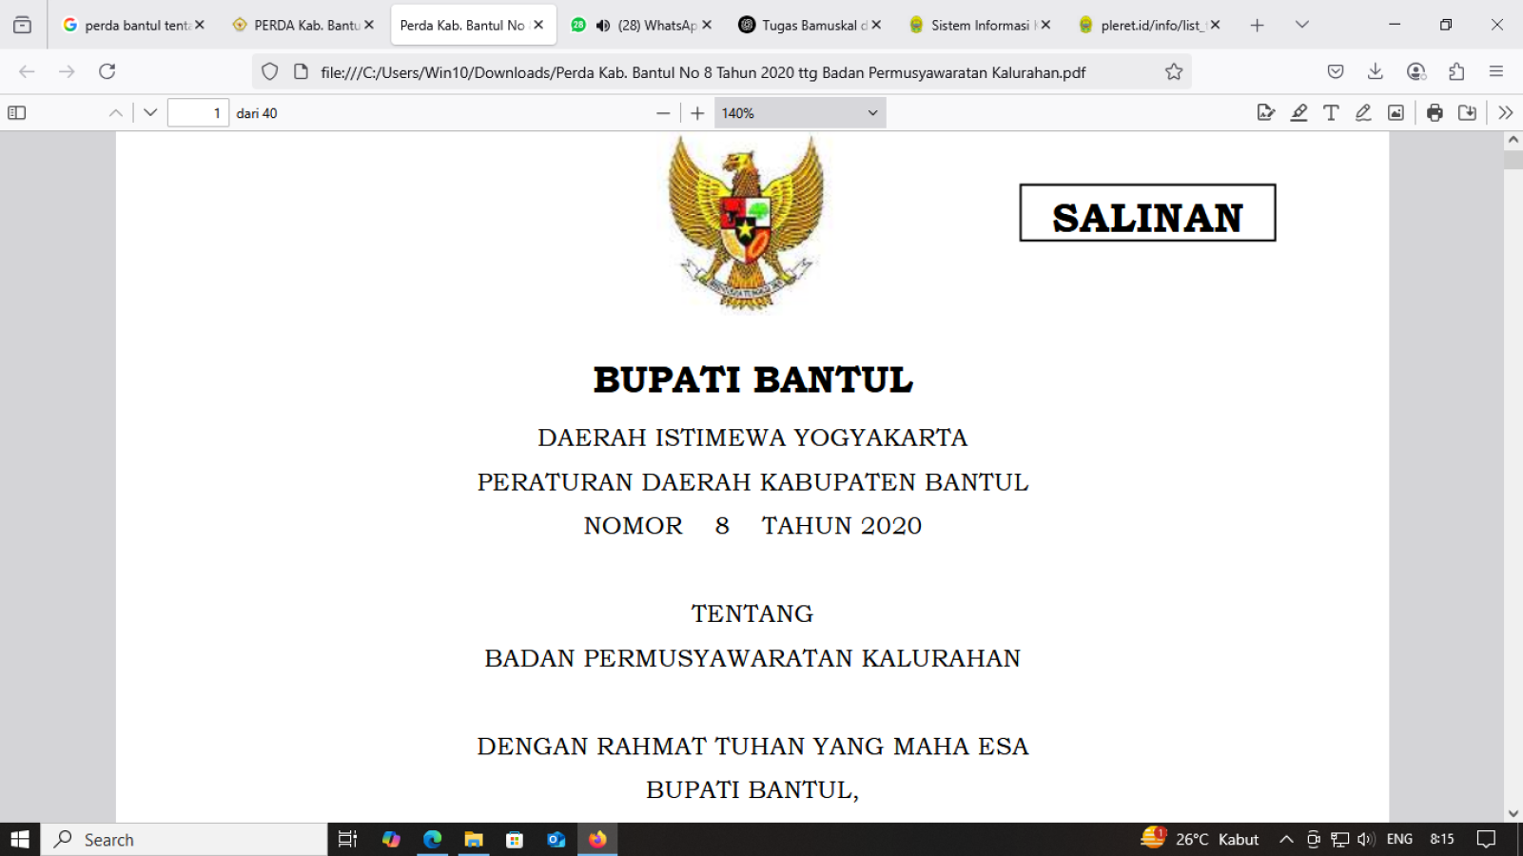
Task: Zoom in the PDF document
Action: pyautogui.click(x=697, y=113)
